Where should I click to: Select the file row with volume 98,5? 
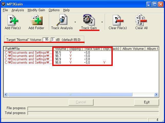coord(81,52)
